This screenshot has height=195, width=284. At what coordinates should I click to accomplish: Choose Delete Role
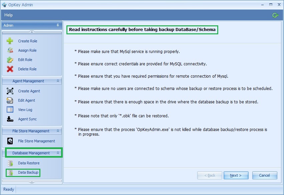click(x=27, y=69)
